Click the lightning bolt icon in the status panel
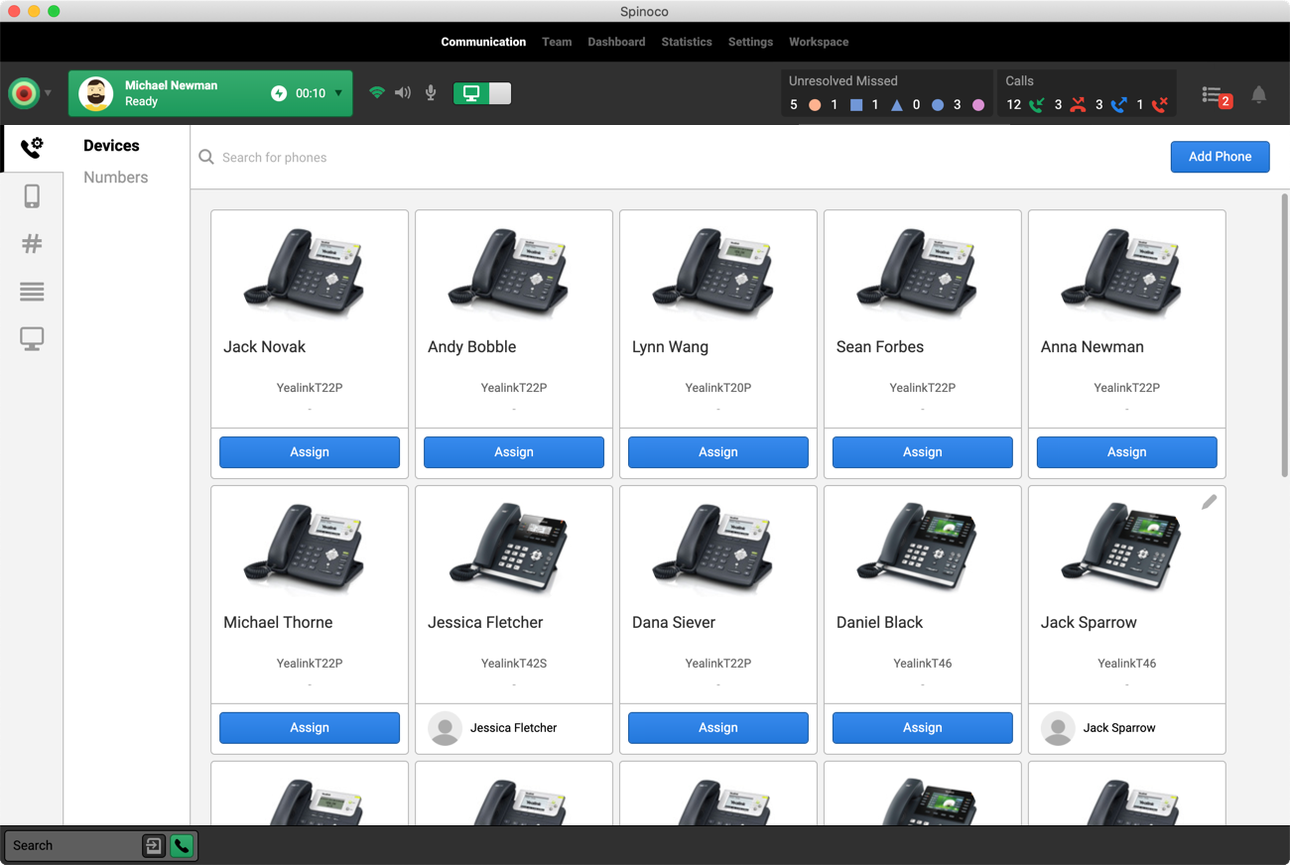The width and height of the screenshot is (1290, 865). [279, 93]
